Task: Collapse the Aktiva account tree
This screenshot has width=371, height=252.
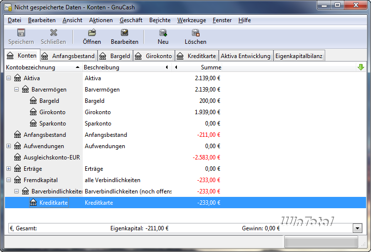Action: click(8, 78)
